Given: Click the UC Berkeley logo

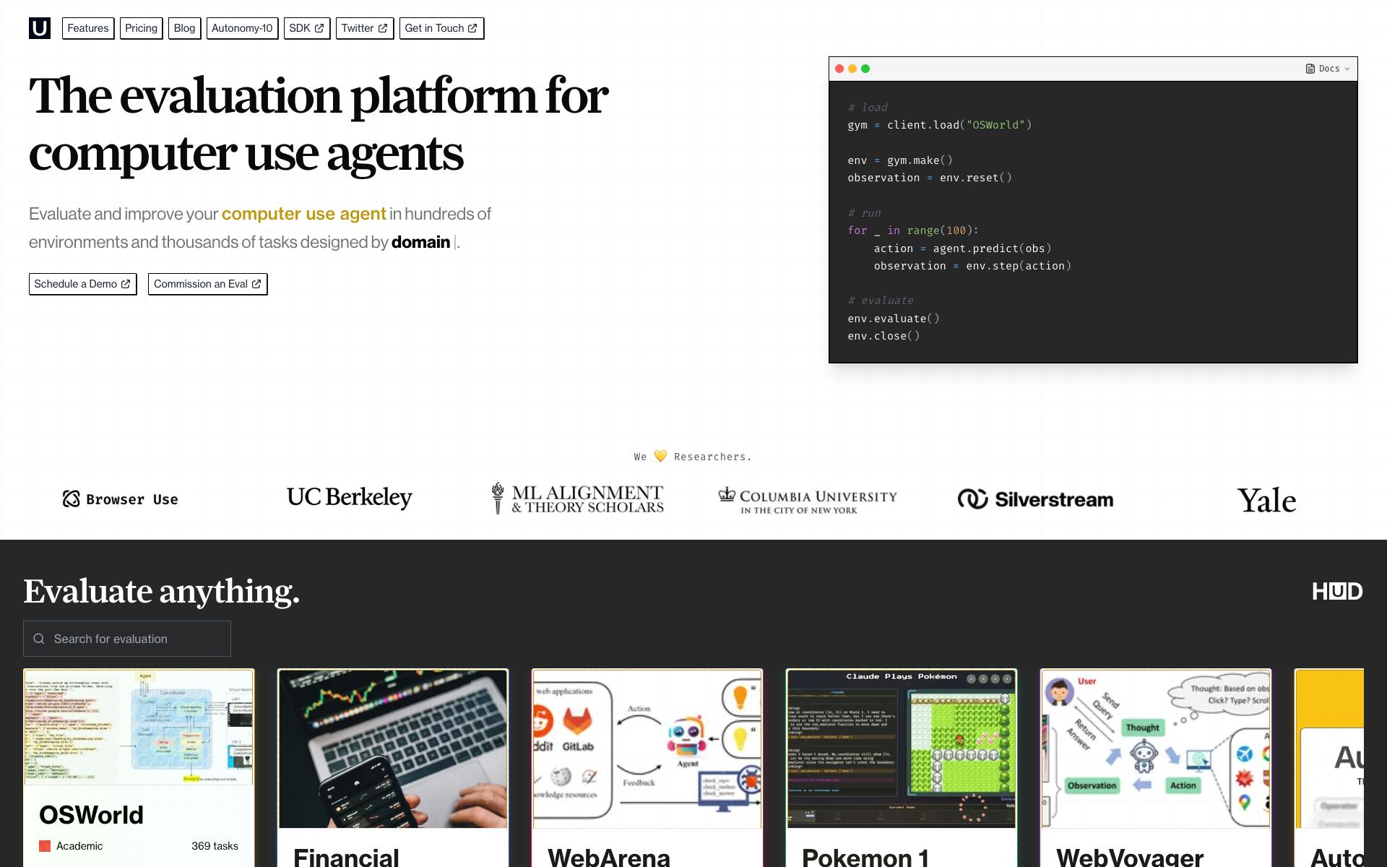Looking at the screenshot, I should click(349, 497).
